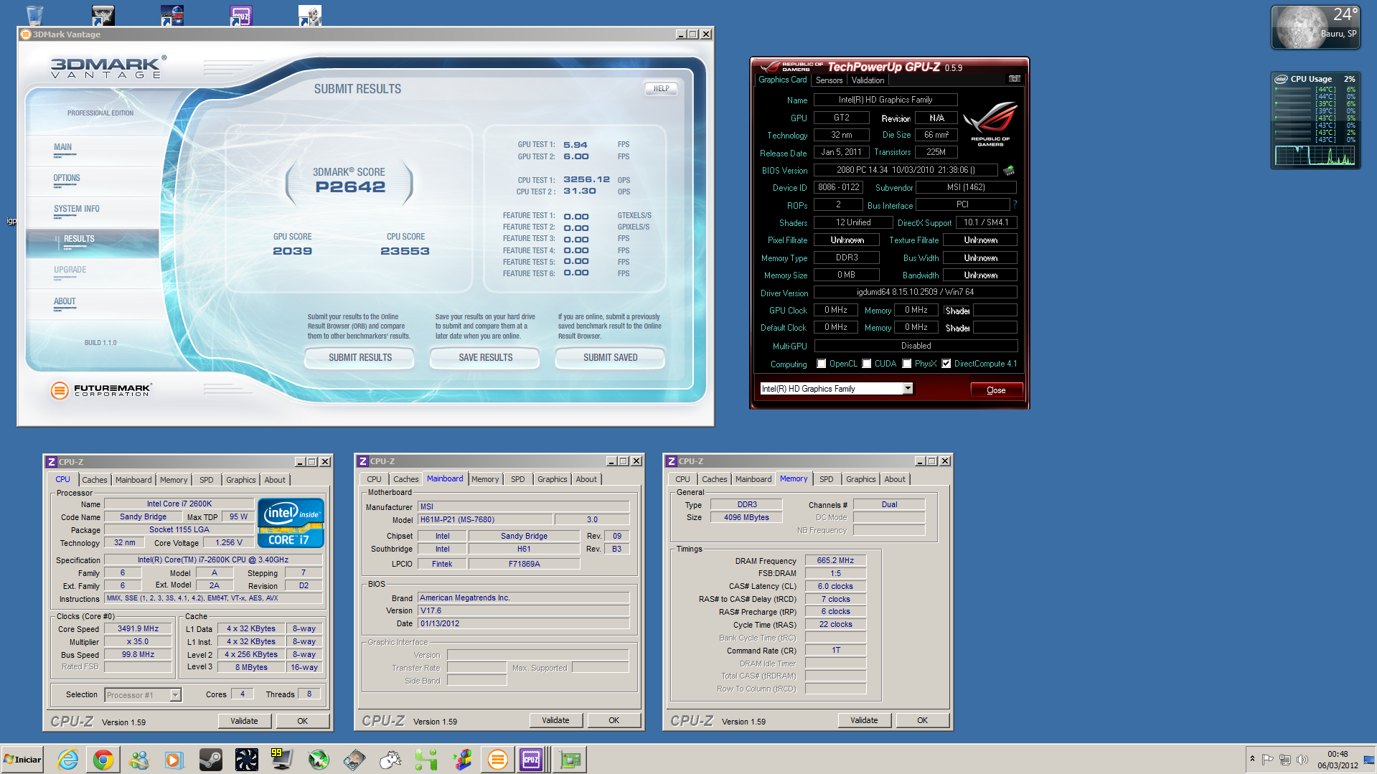Open Google Chrome from the taskbar

click(103, 760)
